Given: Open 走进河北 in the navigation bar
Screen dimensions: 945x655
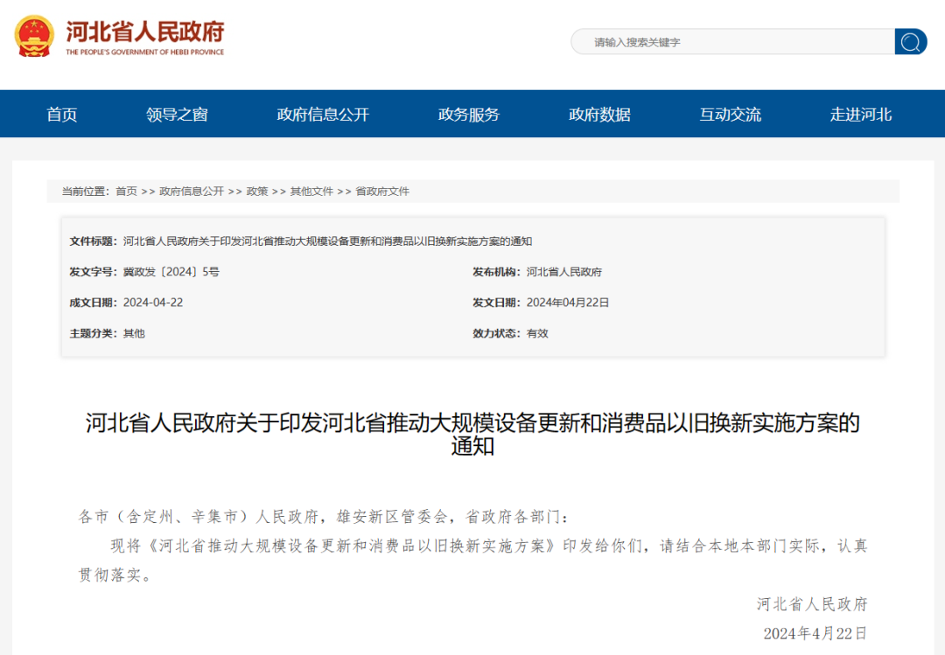Looking at the screenshot, I should (861, 115).
